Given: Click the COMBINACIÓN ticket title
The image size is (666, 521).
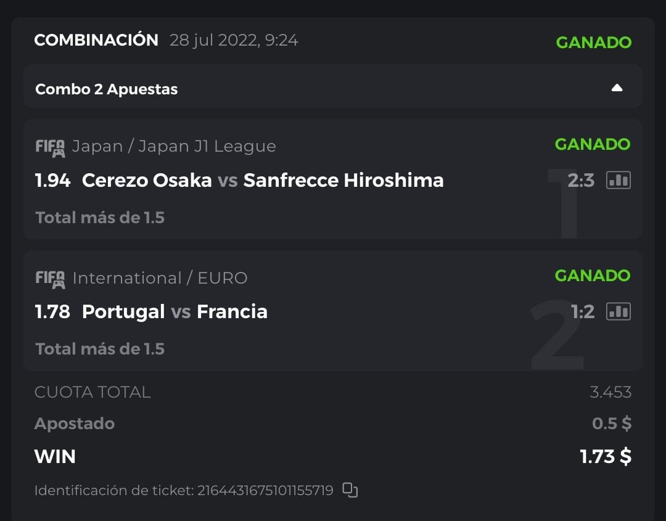Looking at the screenshot, I should tap(96, 40).
